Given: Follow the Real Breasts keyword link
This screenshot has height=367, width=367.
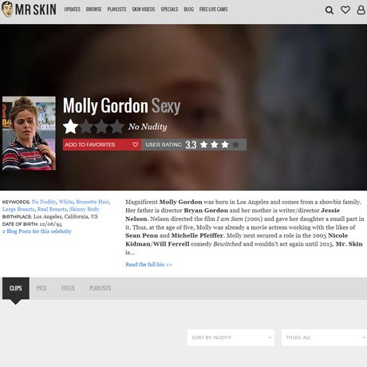Looking at the screenshot, I should pyautogui.click(x=52, y=209).
